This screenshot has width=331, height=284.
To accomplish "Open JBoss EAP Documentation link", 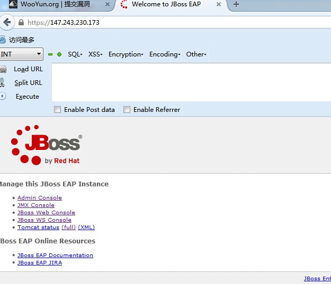I will coord(55,255).
